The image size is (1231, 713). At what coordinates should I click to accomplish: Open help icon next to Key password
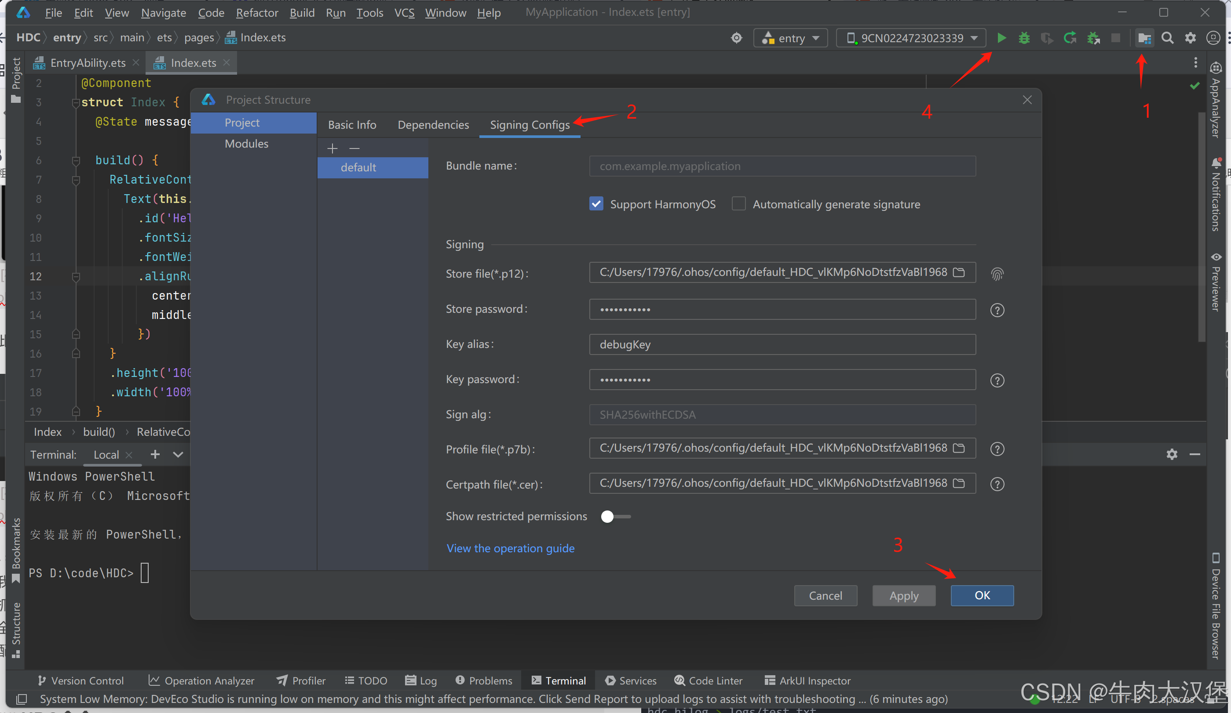(x=997, y=380)
